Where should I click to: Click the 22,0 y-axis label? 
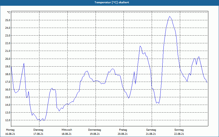8,43
